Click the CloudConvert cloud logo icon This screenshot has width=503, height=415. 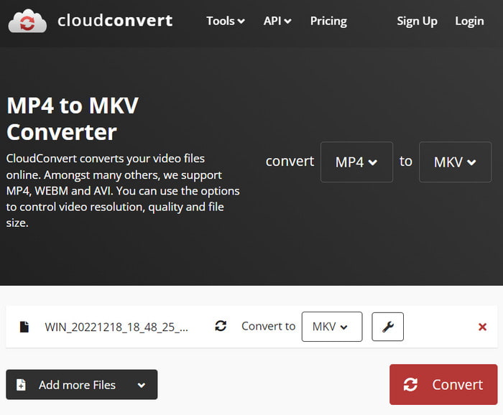tap(27, 21)
